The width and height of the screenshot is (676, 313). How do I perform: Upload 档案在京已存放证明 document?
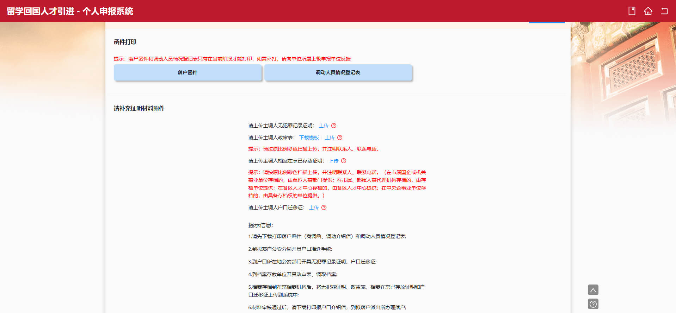(333, 161)
